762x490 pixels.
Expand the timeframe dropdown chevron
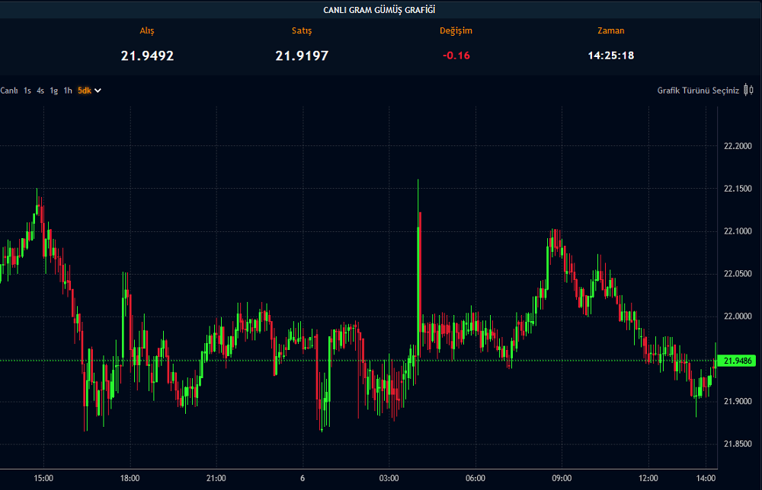click(98, 91)
